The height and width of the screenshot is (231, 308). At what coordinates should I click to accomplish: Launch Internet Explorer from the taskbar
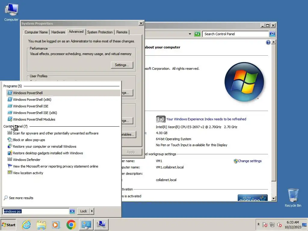coord(26,224)
